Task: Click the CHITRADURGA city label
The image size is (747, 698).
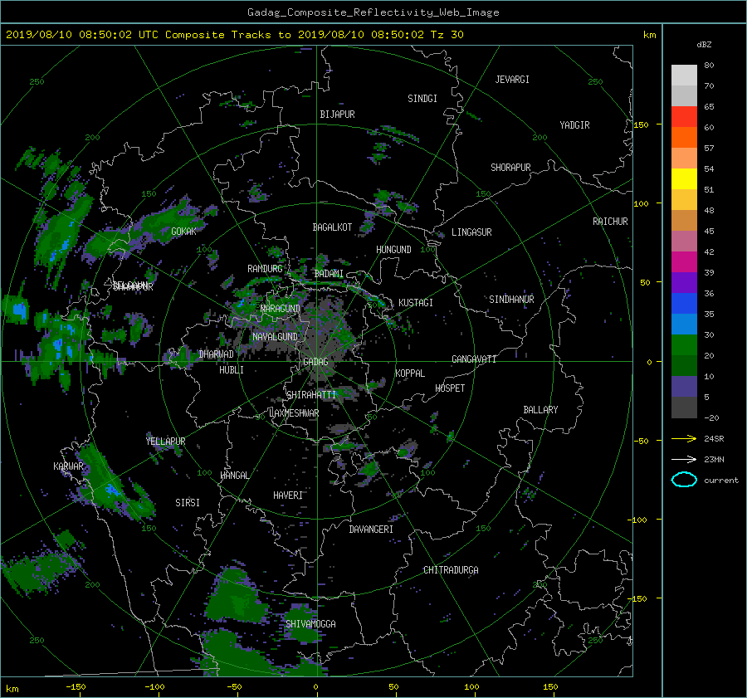Action: click(x=451, y=570)
